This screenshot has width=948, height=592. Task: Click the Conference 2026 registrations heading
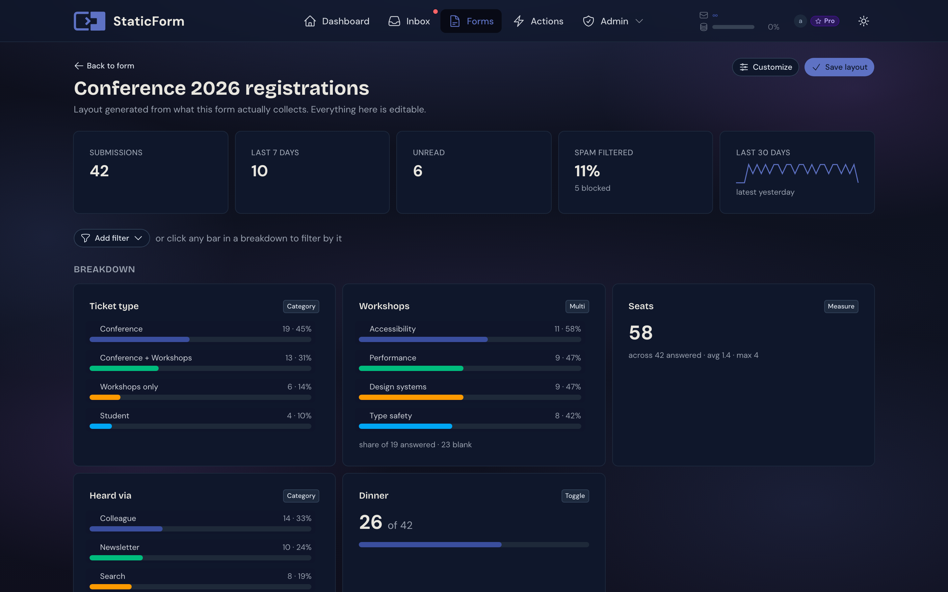point(221,88)
